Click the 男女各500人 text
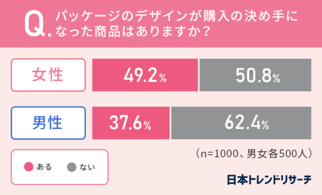 click(x=276, y=153)
